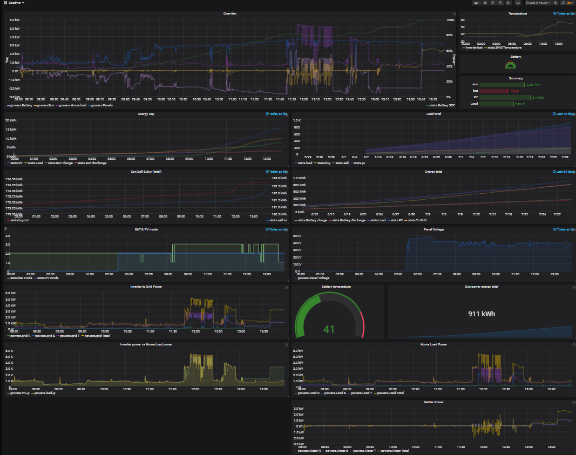The height and width of the screenshot is (455, 576).
Task: Click the 911 kWh singlestat value
Action: click(x=482, y=314)
